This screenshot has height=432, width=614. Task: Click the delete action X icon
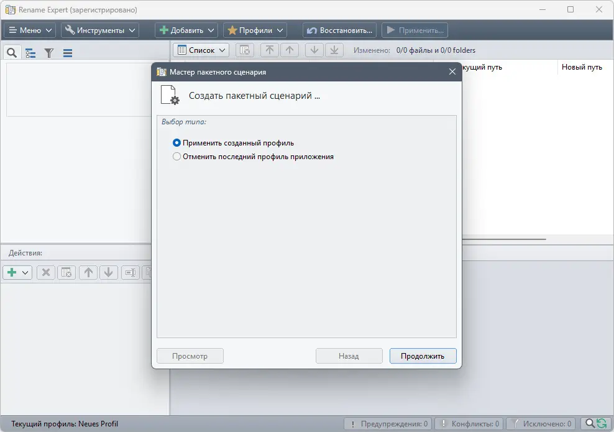46,272
